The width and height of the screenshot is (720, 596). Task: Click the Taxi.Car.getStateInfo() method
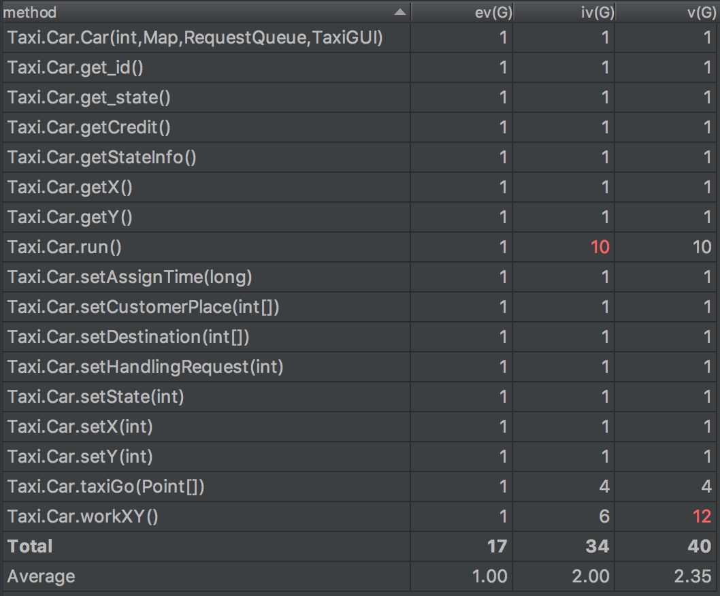(x=102, y=157)
